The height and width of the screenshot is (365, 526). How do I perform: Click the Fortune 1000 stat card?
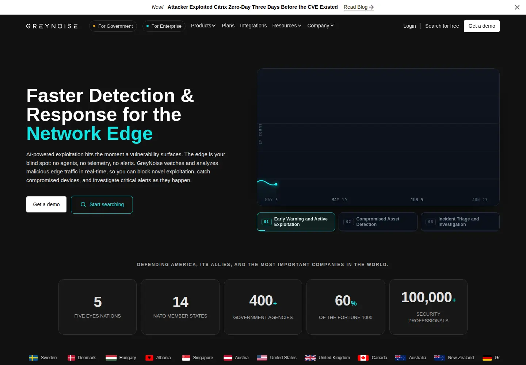[x=346, y=307]
